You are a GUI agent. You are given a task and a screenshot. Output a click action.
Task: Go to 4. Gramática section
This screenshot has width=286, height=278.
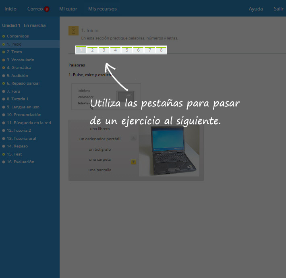pyautogui.click(x=19, y=68)
